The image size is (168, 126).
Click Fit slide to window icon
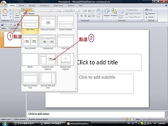pos(166,119)
